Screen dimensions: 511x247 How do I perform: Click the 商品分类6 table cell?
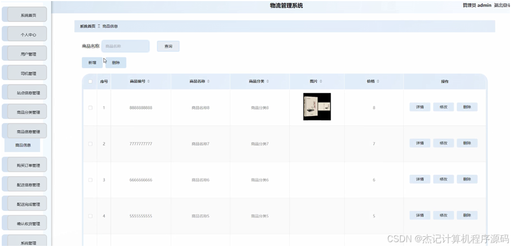(x=260, y=180)
